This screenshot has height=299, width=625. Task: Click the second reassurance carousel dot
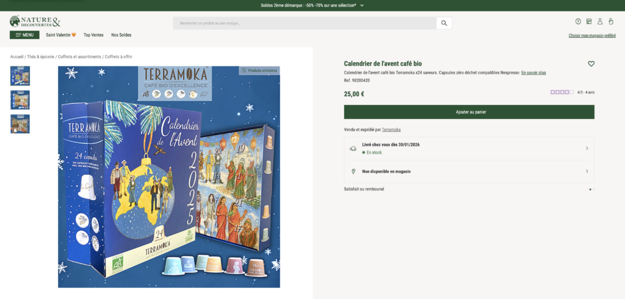click(x=593, y=189)
